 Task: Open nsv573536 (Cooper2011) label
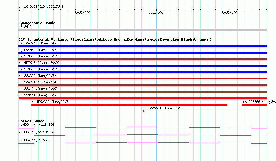pos(39,69)
